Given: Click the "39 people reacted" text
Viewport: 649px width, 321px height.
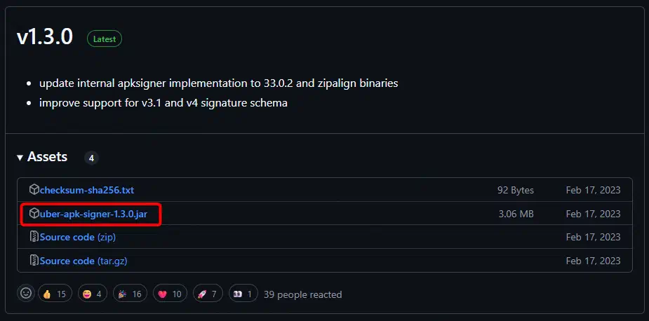Looking at the screenshot, I should [x=303, y=294].
